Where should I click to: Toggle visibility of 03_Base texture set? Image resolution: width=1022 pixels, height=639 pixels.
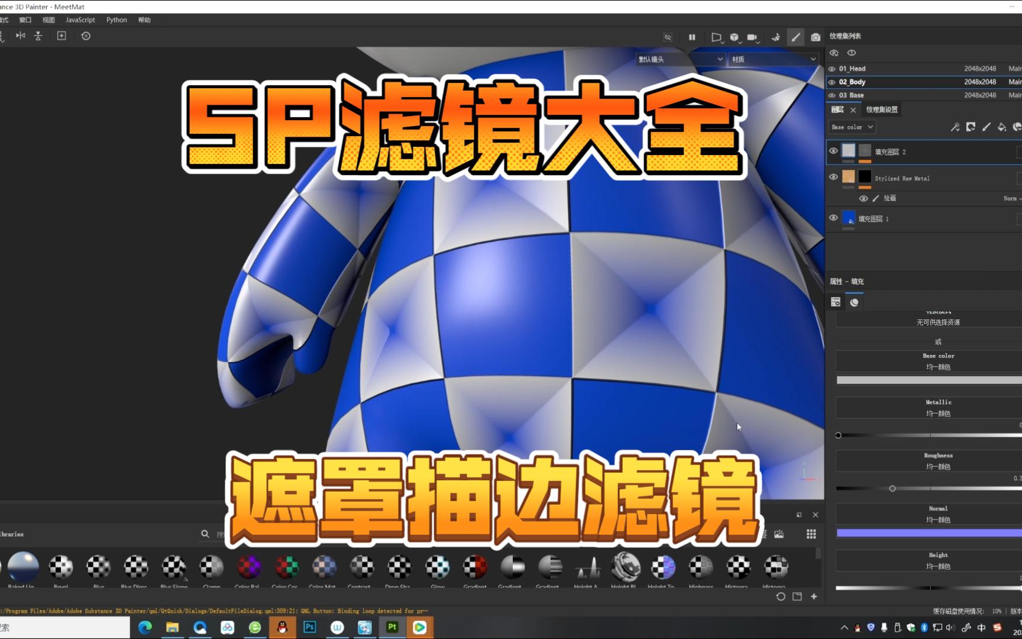(x=832, y=95)
